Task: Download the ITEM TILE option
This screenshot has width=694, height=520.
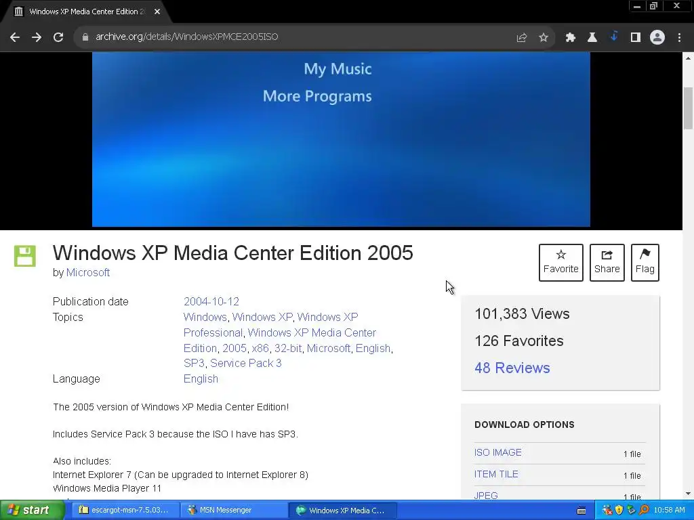Action: pos(496,474)
